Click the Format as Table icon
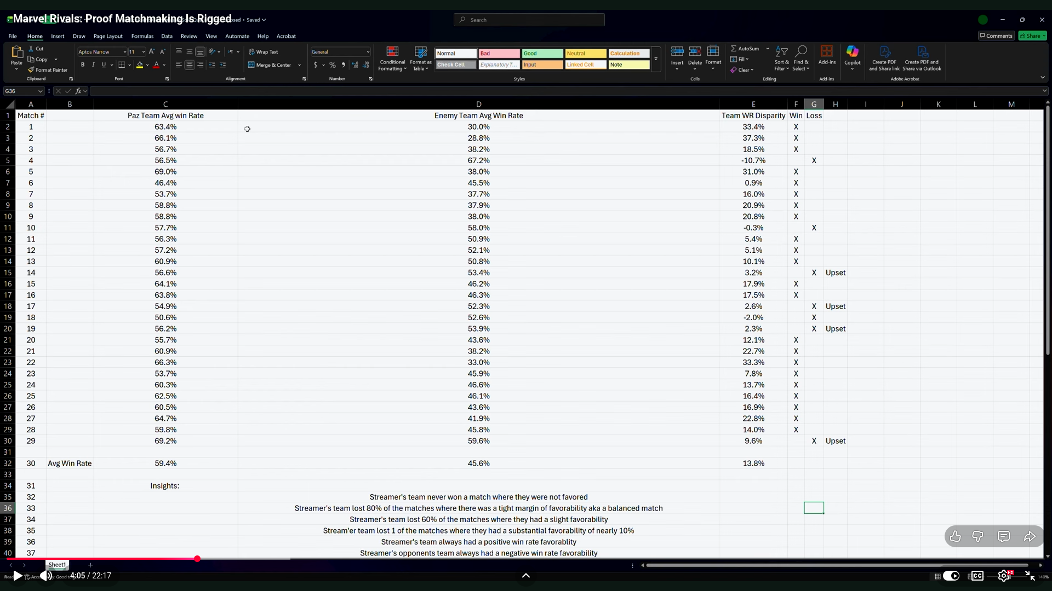The image size is (1052, 591). click(x=420, y=53)
